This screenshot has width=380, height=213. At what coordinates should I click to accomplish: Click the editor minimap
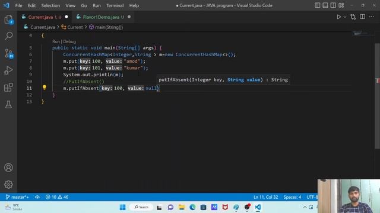tap(362, 34)
